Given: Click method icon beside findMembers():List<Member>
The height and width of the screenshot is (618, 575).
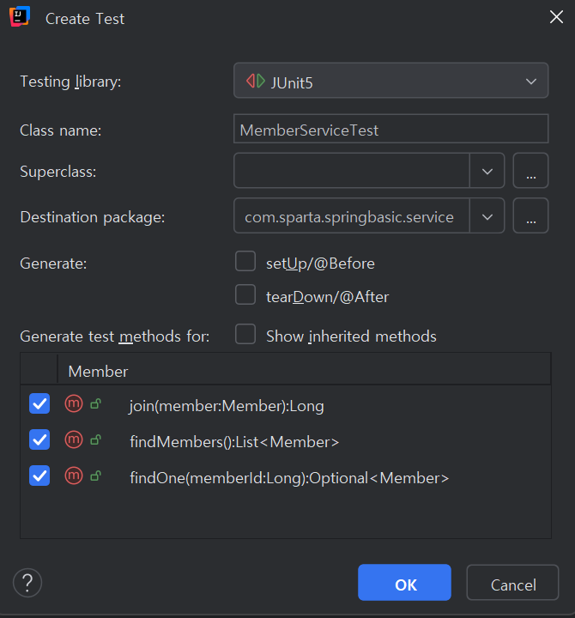Looking at the screenshot, I should coord(74,439).
